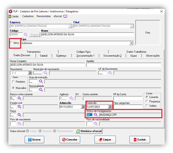The height and width of the screenshot is (153, 173).
Task: Select Corrente account type
Action: click(147, 97)
